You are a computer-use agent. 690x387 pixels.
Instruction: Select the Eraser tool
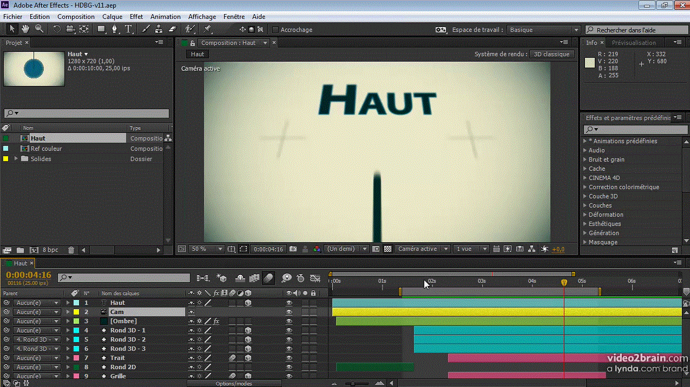[x=173, y=29]
